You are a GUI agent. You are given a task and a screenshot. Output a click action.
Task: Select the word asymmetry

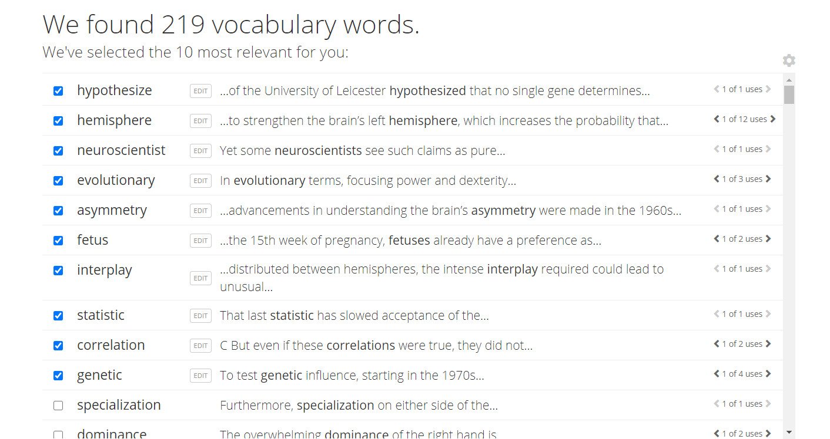pyautogui.click(x=112, y=210)
